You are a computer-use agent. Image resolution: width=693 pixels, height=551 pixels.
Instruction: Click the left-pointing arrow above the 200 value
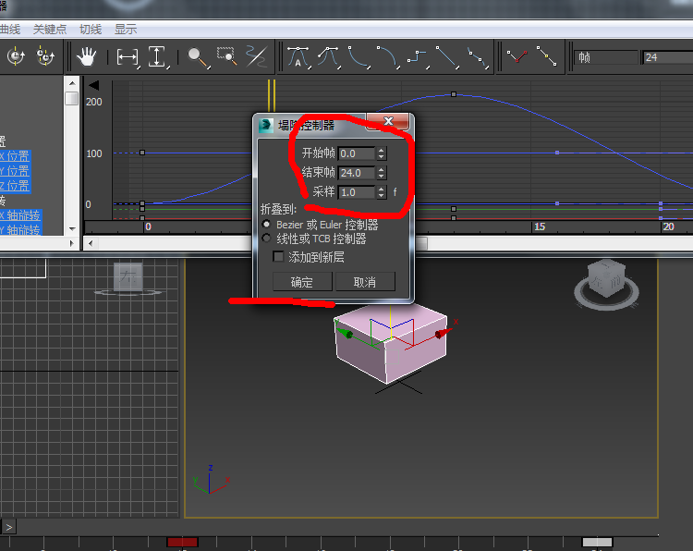tap(93, 85)
